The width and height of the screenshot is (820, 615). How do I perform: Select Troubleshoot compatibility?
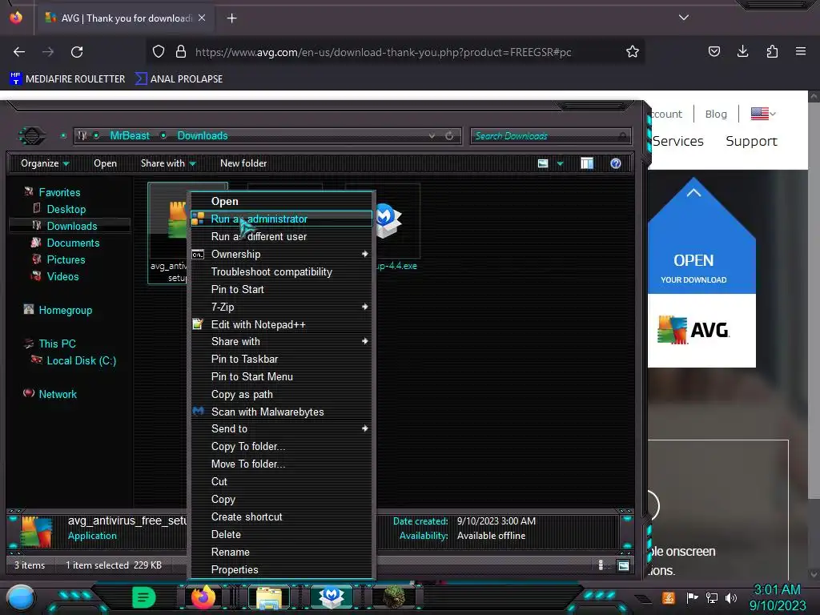(281, 272)
